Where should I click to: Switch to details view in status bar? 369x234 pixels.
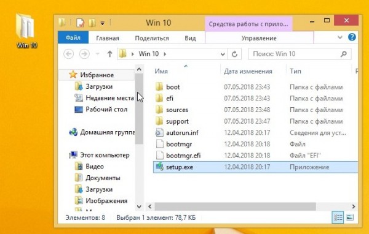point(338,217)
